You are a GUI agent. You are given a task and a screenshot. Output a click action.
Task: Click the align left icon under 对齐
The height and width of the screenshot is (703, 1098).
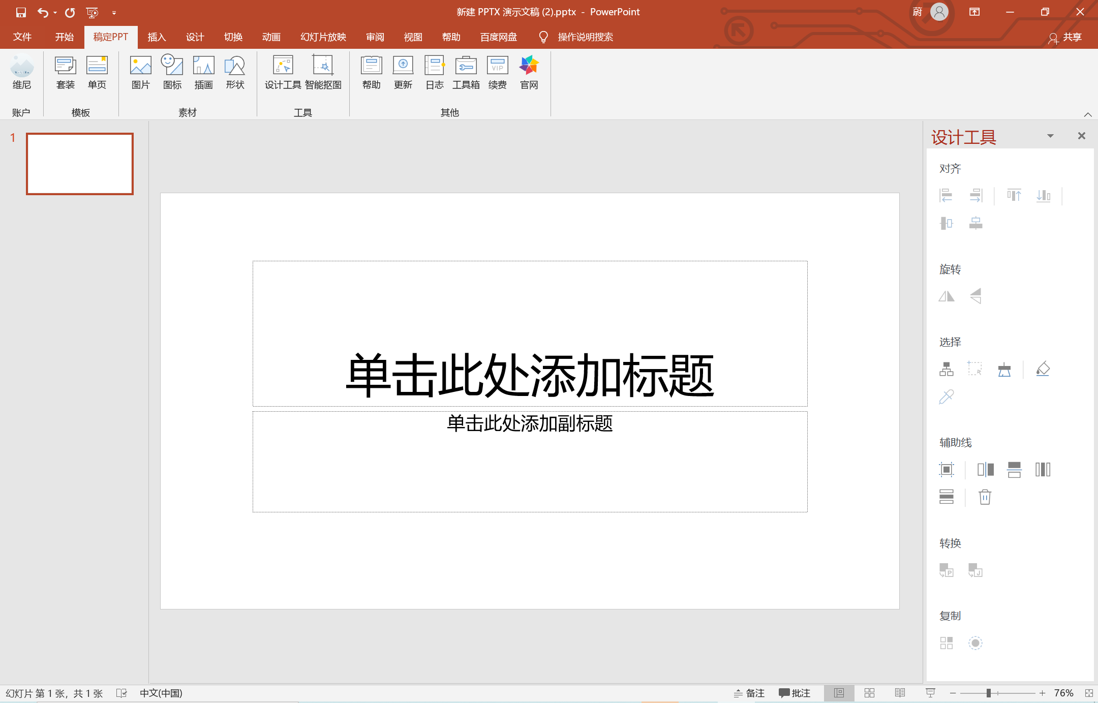click(x=946, y=195)
